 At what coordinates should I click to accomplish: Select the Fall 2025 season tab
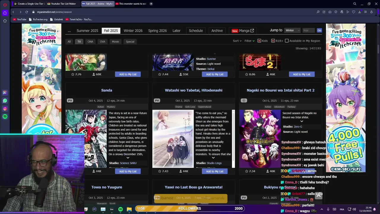tap(111, 31)
